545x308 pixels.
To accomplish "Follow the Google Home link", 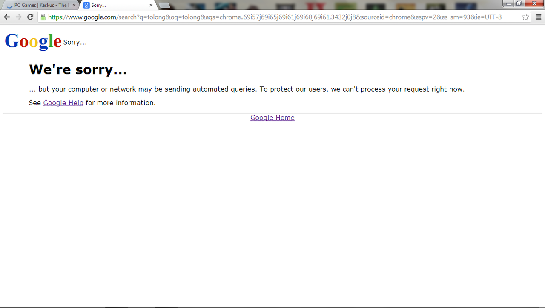I will click(272, 118).
